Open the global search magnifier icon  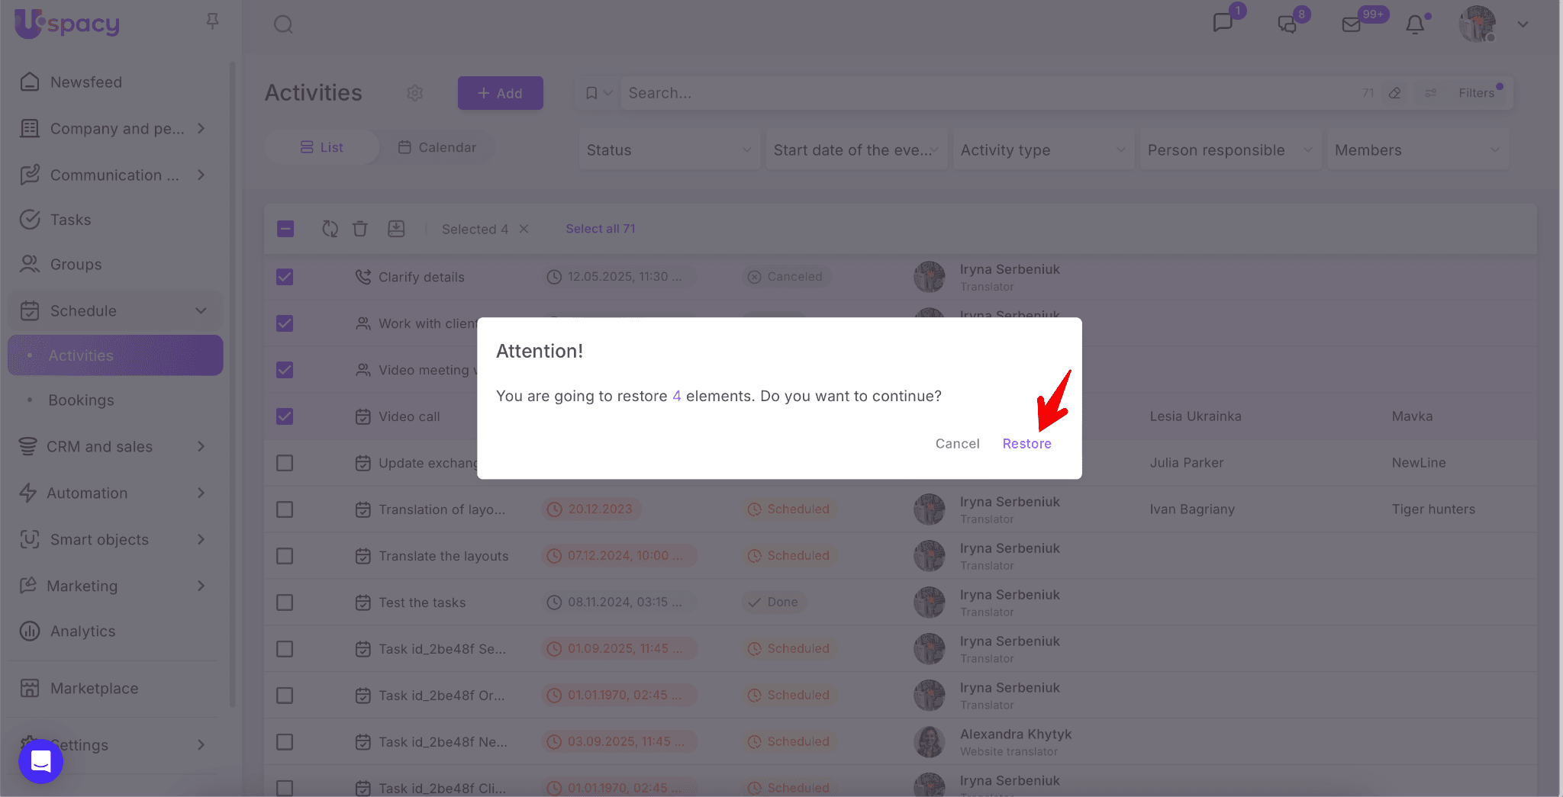[283, 24]
